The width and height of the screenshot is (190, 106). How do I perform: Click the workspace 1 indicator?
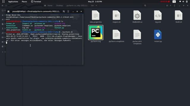tap(174, 1)
